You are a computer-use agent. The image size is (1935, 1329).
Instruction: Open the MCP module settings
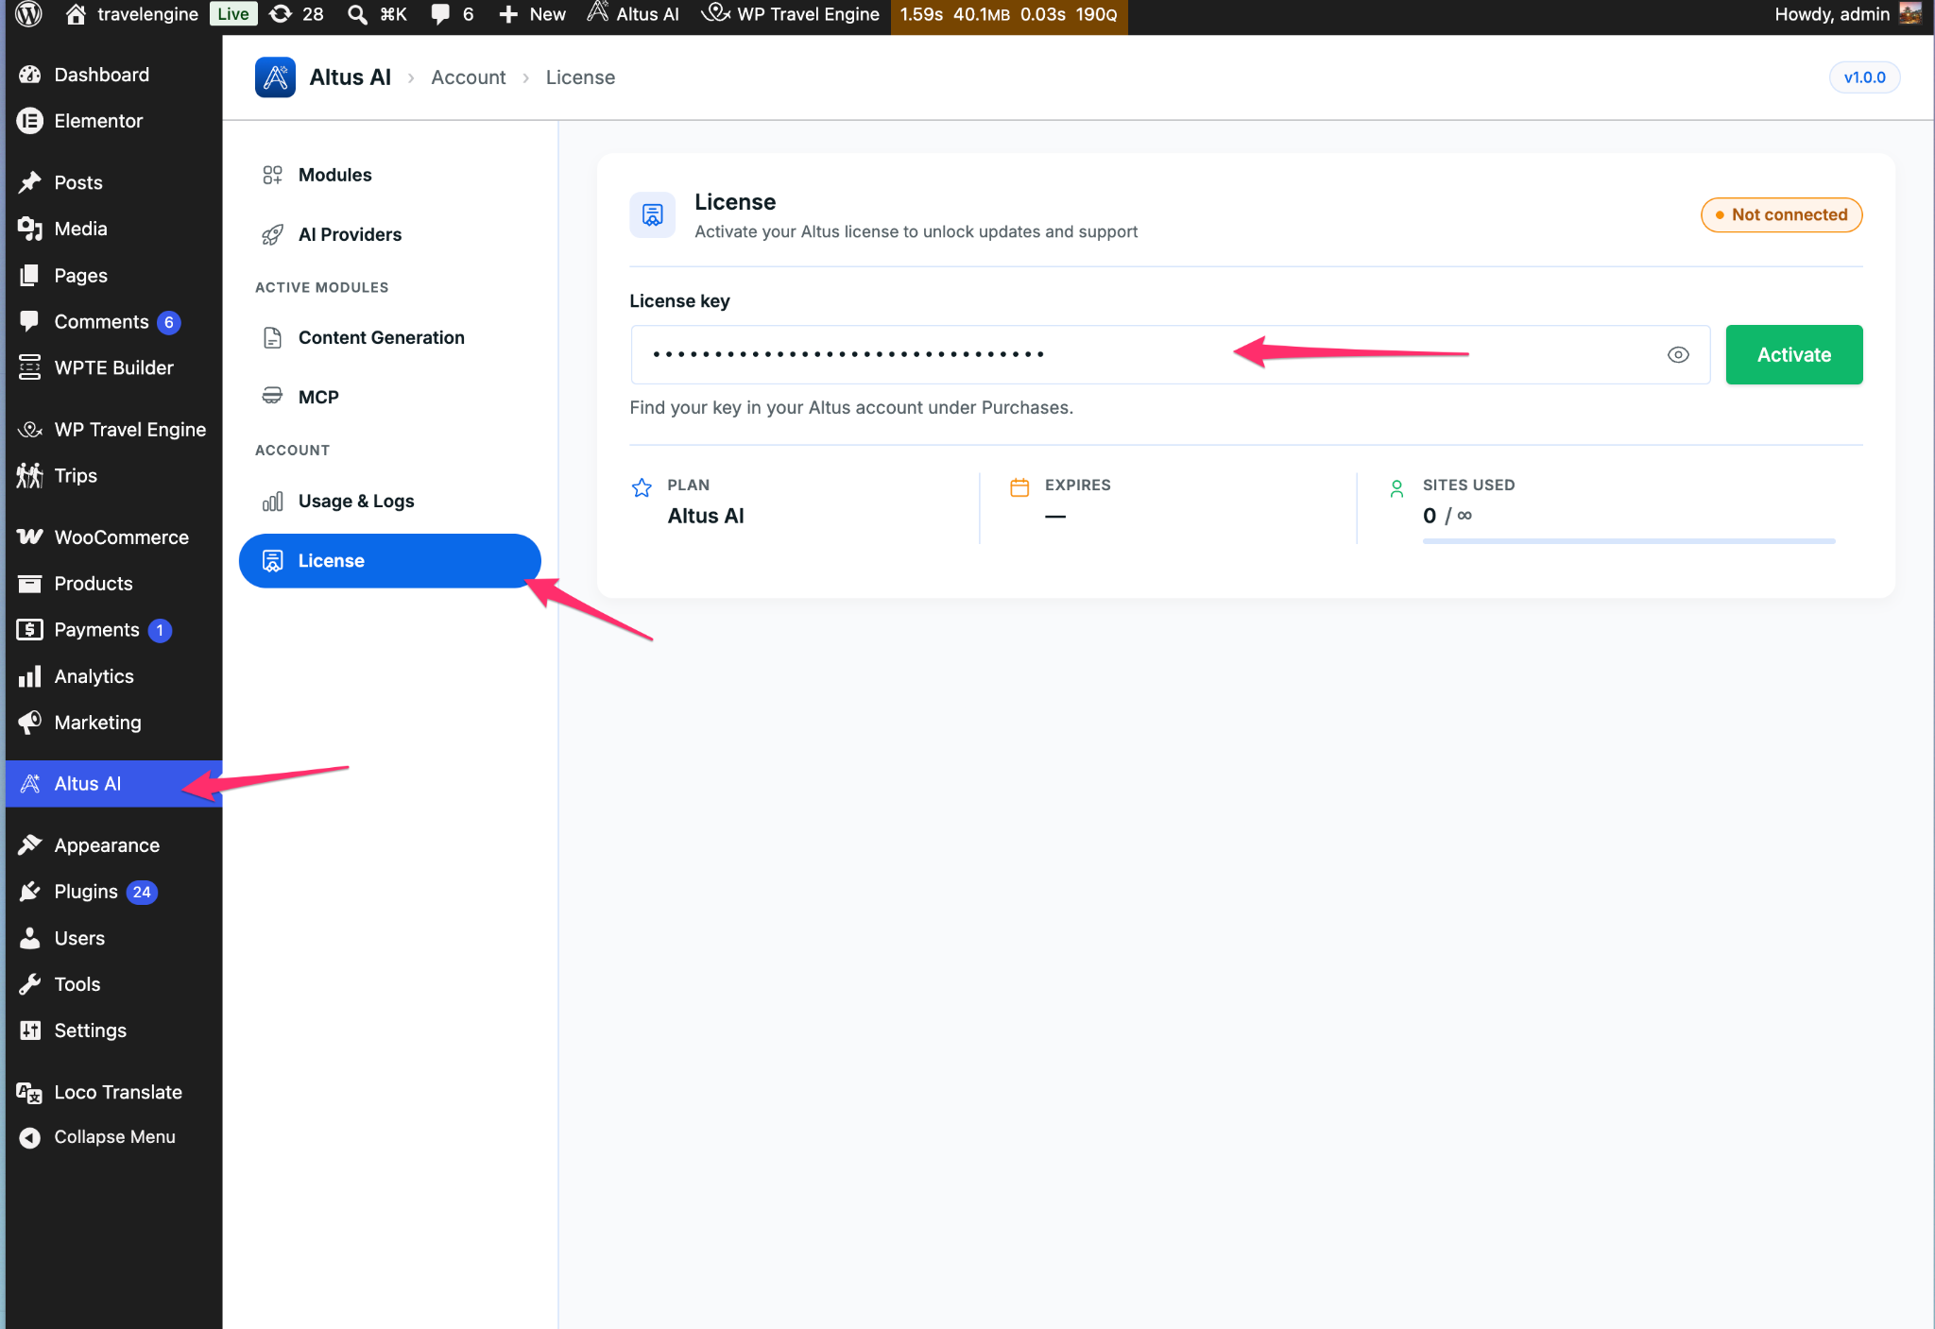(389, 397)
